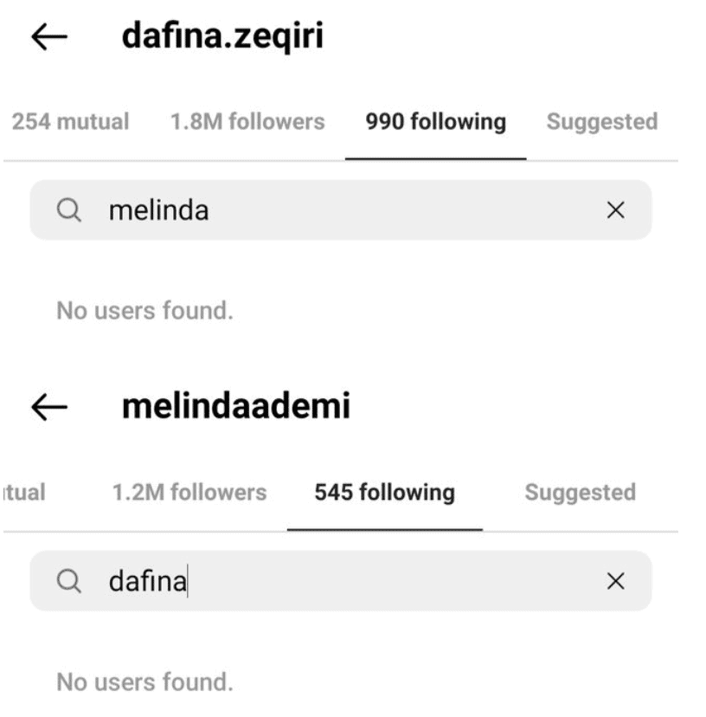Viewport: 706px width, 717px height.
Task: Go back from the dafina.zeqiri page
Action: click(49, 38)
